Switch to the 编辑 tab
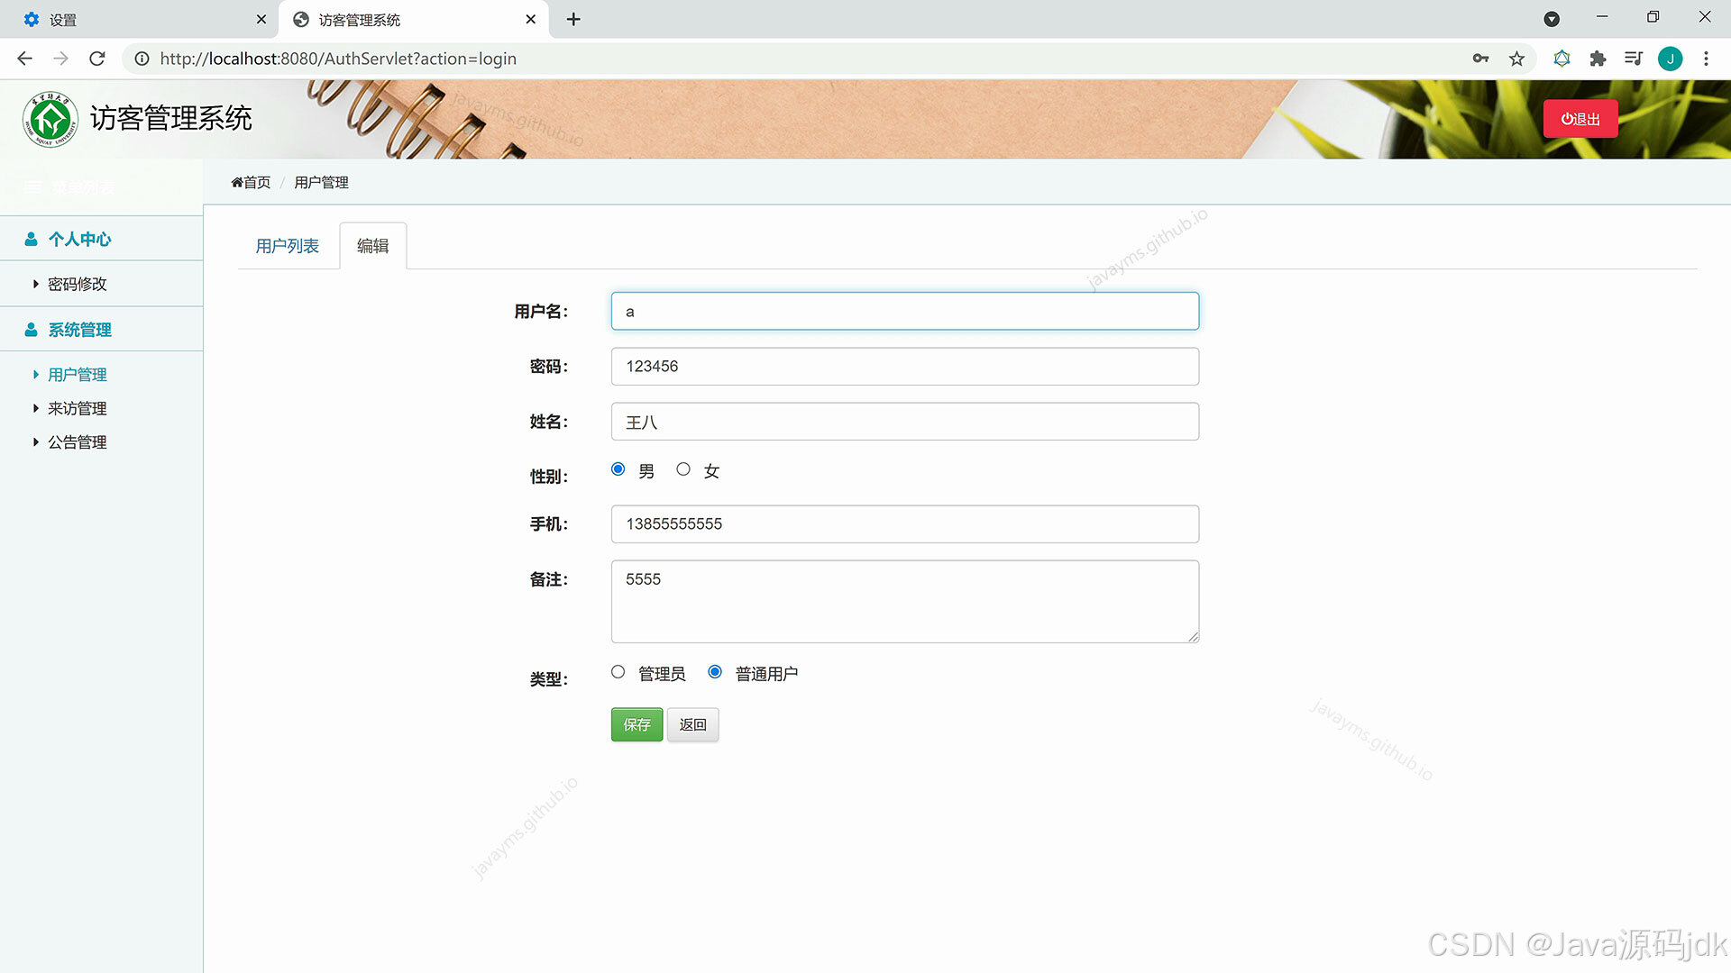 (373, 246)
